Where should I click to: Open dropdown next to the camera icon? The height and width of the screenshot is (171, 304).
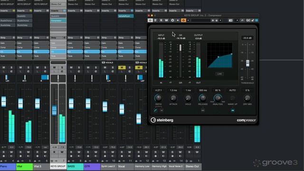[x=237, y=20]
